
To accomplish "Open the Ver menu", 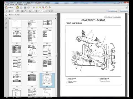I will coord(16,4).
